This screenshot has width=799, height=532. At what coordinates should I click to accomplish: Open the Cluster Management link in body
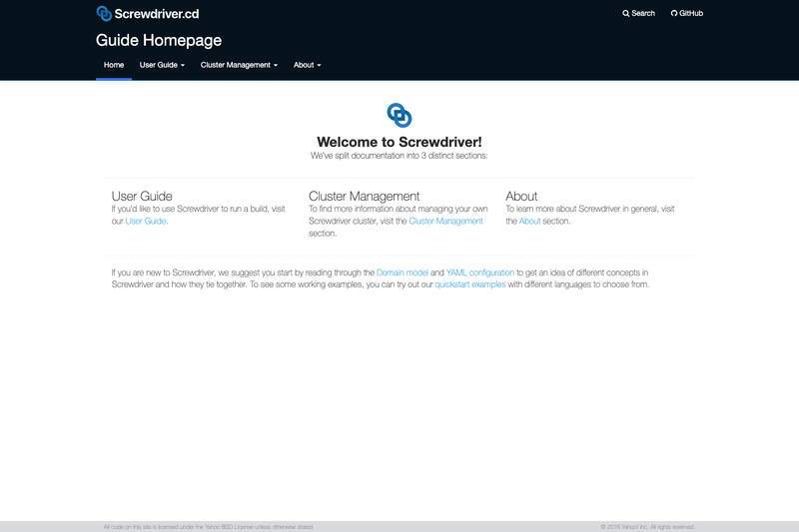(445, 221)
